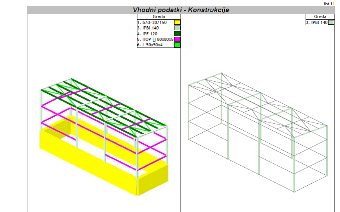Click the '4. IPE 120' legend entry
Viewport: 340px width, 212px height.
tap(147, 34)
